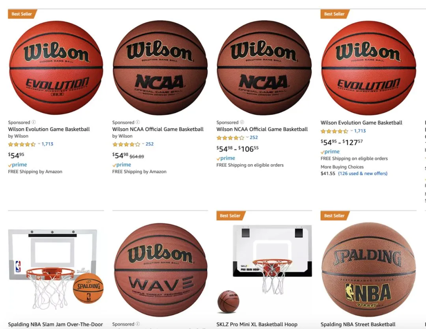Viewport: 426px width, 329px height.
Task: Open the sponsored Wilson Evolution Game Basketball title
Action: 49,129
